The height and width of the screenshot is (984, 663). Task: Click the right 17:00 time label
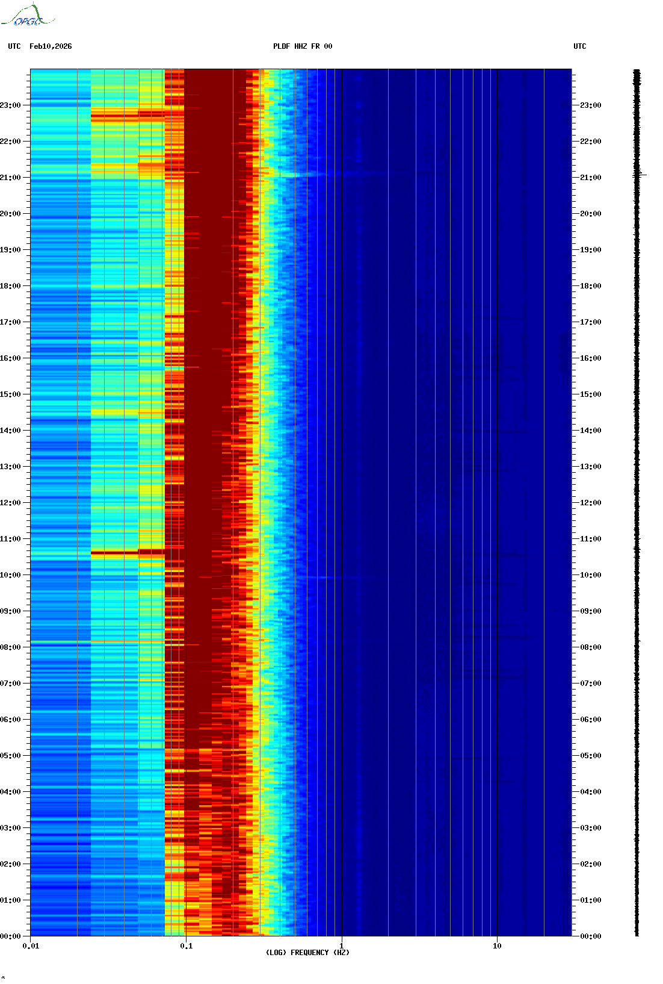click(590, 322)
